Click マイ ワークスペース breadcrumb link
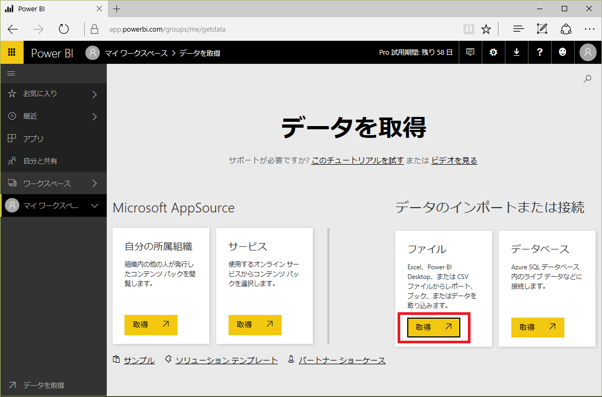Screen dimensions: 602x397 point(136,53)
